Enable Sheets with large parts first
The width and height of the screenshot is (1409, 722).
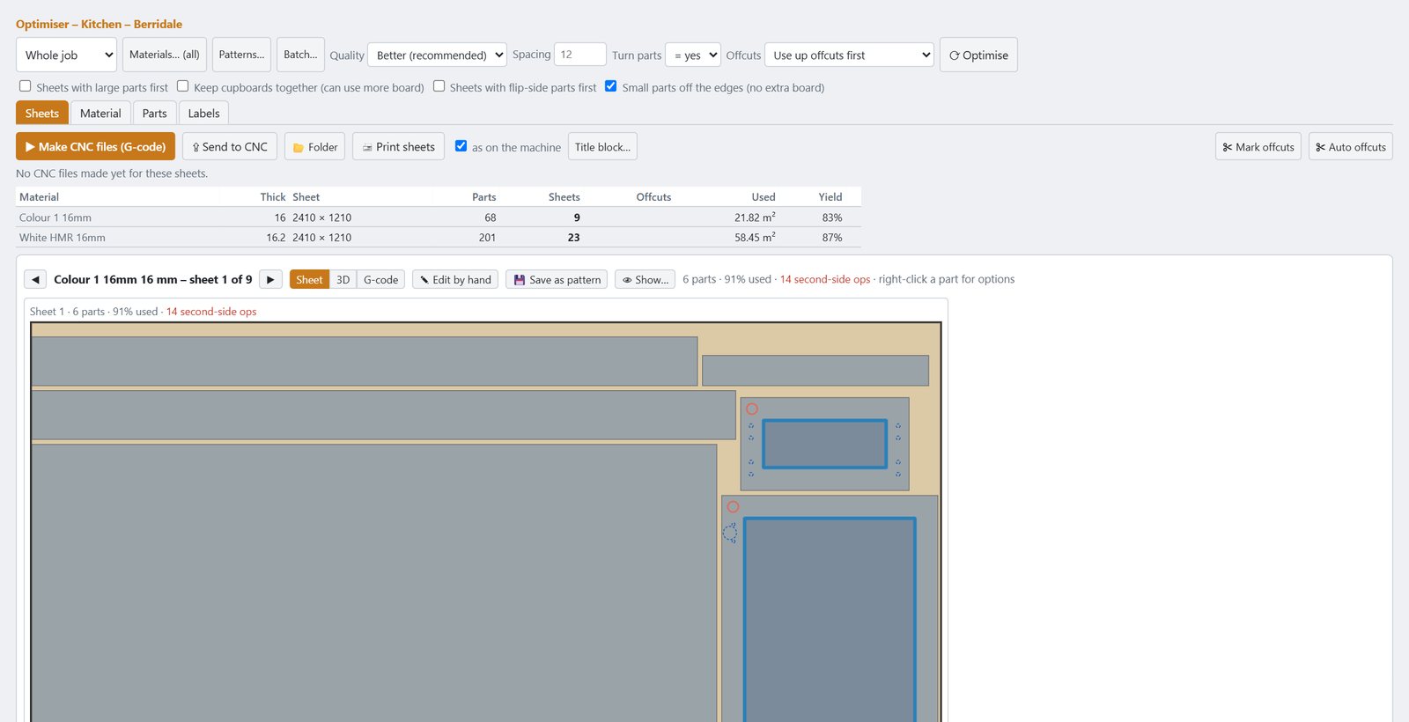click(x=26, y=86)
